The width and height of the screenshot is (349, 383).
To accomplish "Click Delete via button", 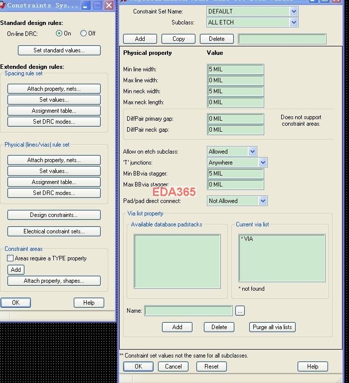I will [219, 327].
